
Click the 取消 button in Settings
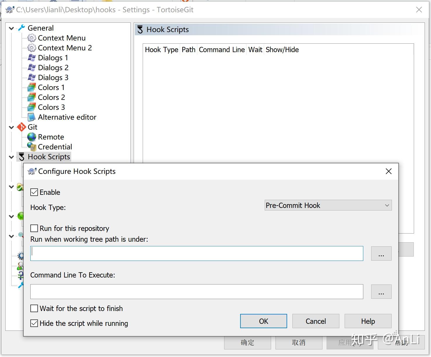tap(299, 342)
